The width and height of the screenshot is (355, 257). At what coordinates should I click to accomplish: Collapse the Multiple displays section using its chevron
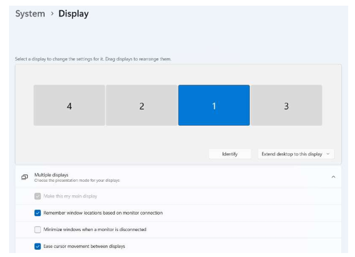(333, 177)
